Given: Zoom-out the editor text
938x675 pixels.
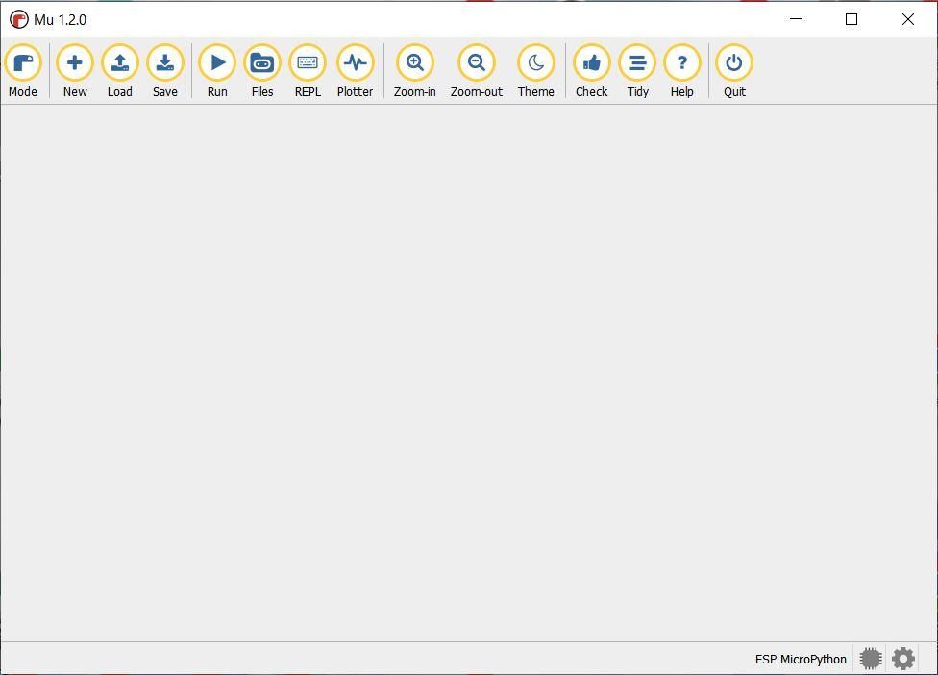Looking at the screenshot, I should 477,70.
